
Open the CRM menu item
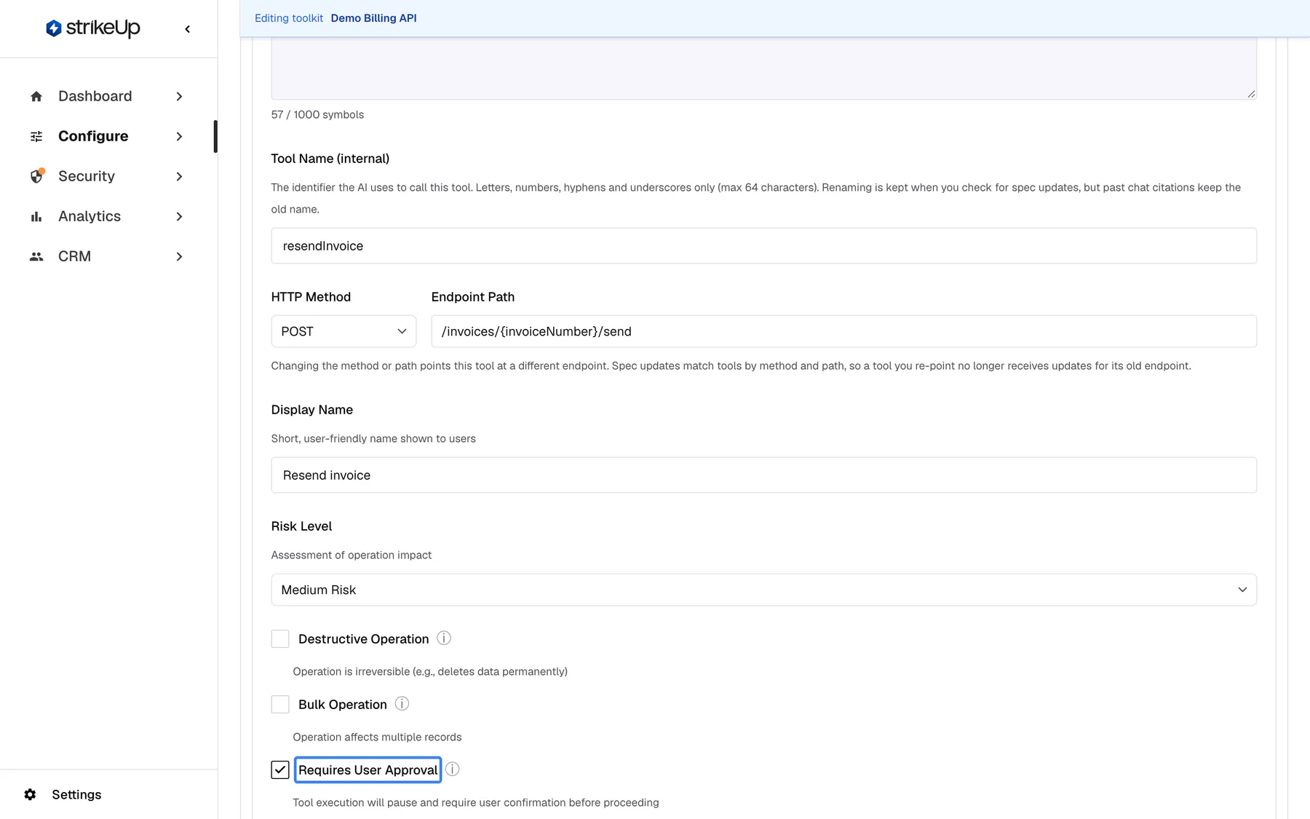click(x=107, y=256)
